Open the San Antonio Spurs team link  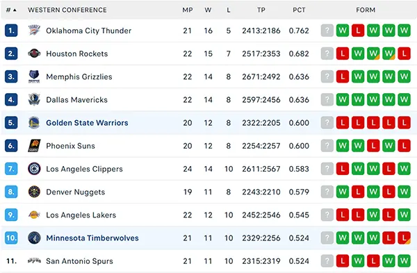tap(79, 261)
